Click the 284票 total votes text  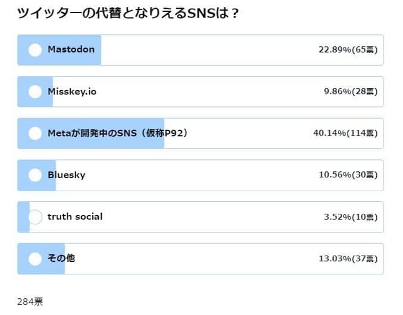tap(30, 302)
